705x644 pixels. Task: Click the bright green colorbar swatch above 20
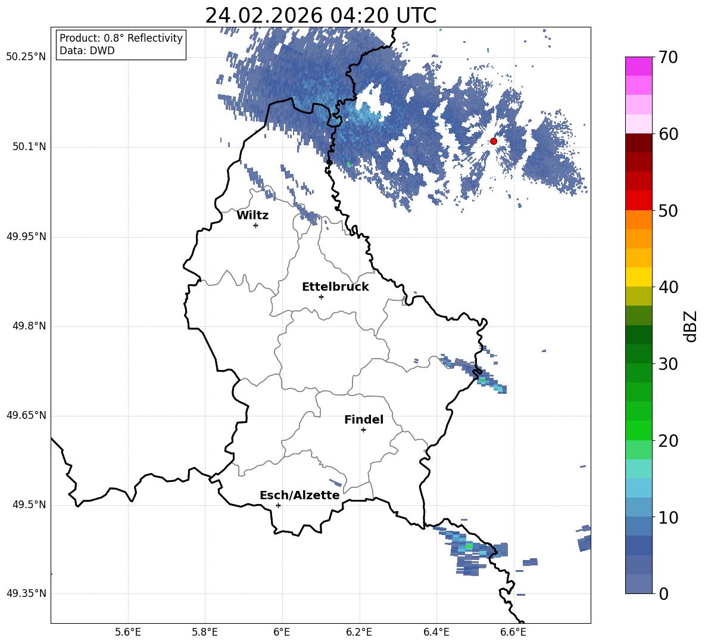(x=638, y=430)
